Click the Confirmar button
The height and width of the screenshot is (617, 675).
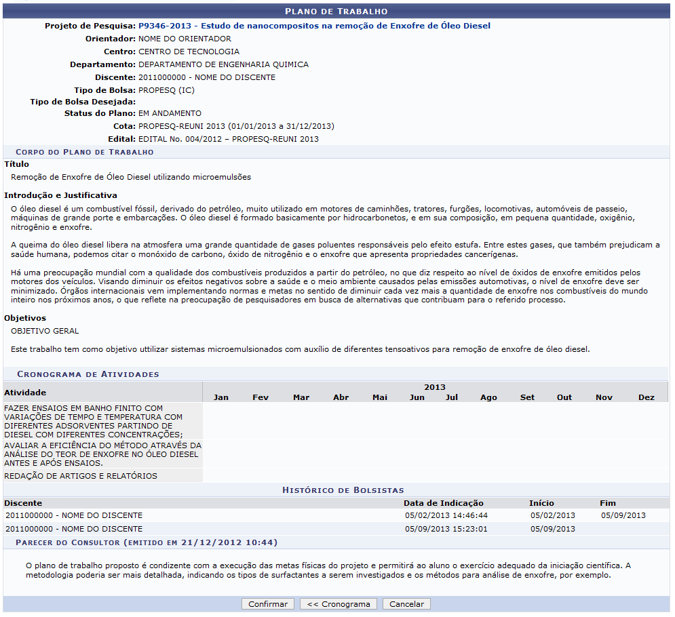pos(267,604)
